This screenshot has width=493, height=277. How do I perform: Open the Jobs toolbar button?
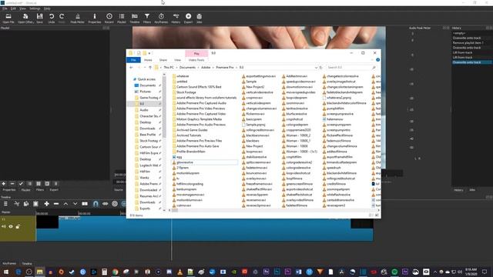click(x=200, y=18)
